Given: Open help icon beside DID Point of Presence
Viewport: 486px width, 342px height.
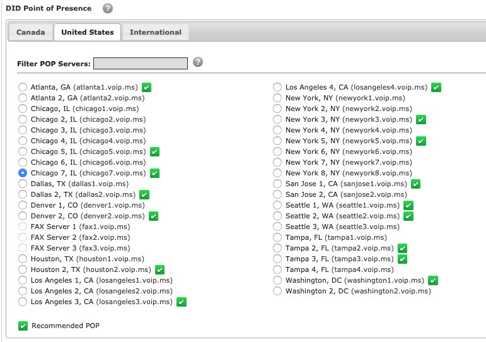Looking at the screenshot, I should point(108,8).
